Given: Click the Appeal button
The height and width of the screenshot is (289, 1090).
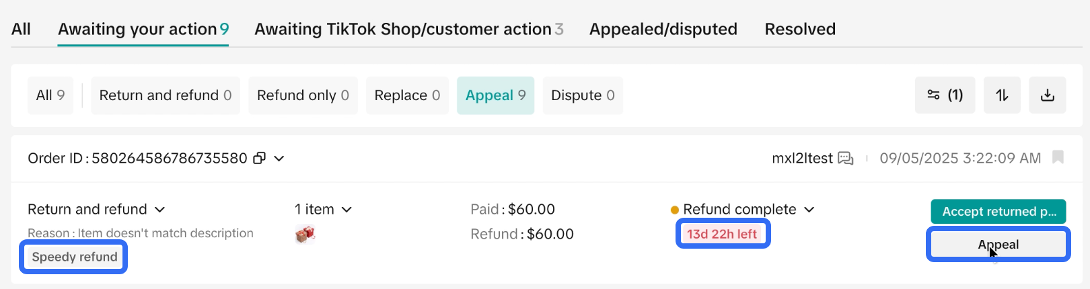Looking at the screenshot, I should coord(998,245).
